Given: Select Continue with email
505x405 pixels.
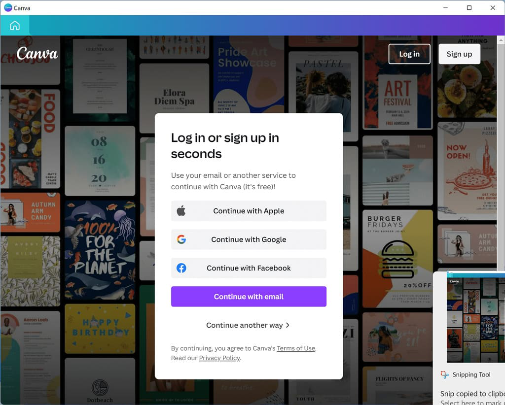Looking at the screenshot, I should [x=249, y=297].
